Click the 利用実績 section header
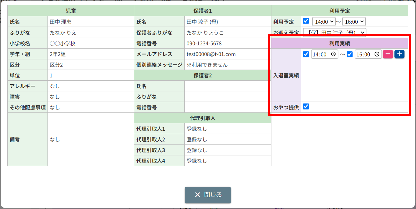This screenshot has width=416, height=209. (340, 44)
